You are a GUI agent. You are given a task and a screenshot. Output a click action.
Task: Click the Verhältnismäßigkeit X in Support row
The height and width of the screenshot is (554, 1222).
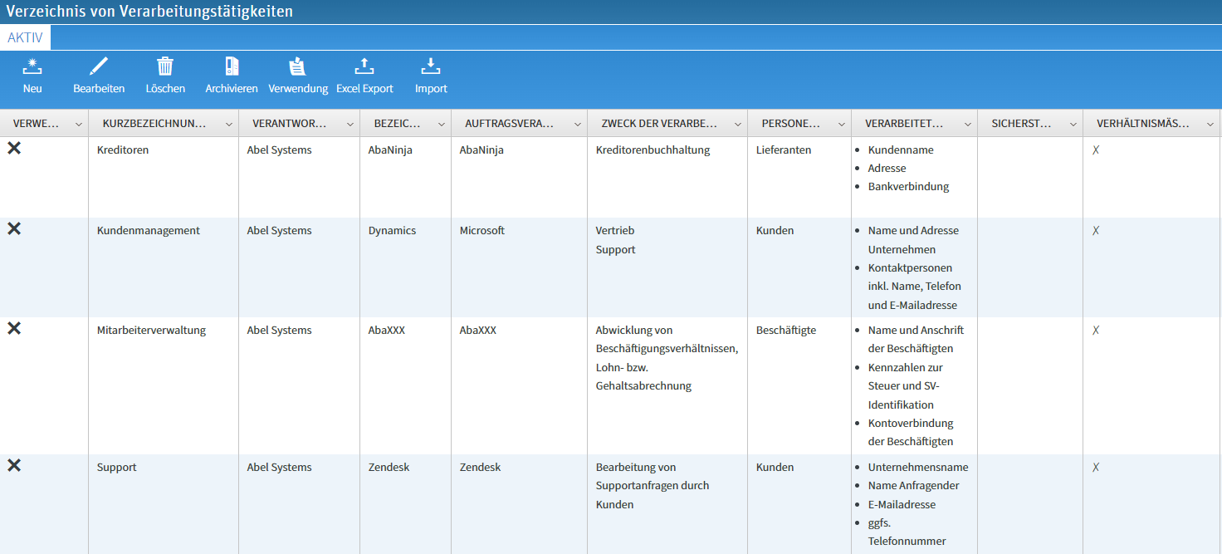[x=1096, y=468]
